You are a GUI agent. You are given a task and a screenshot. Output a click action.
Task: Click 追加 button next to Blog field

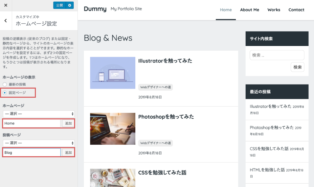(68, 153)
